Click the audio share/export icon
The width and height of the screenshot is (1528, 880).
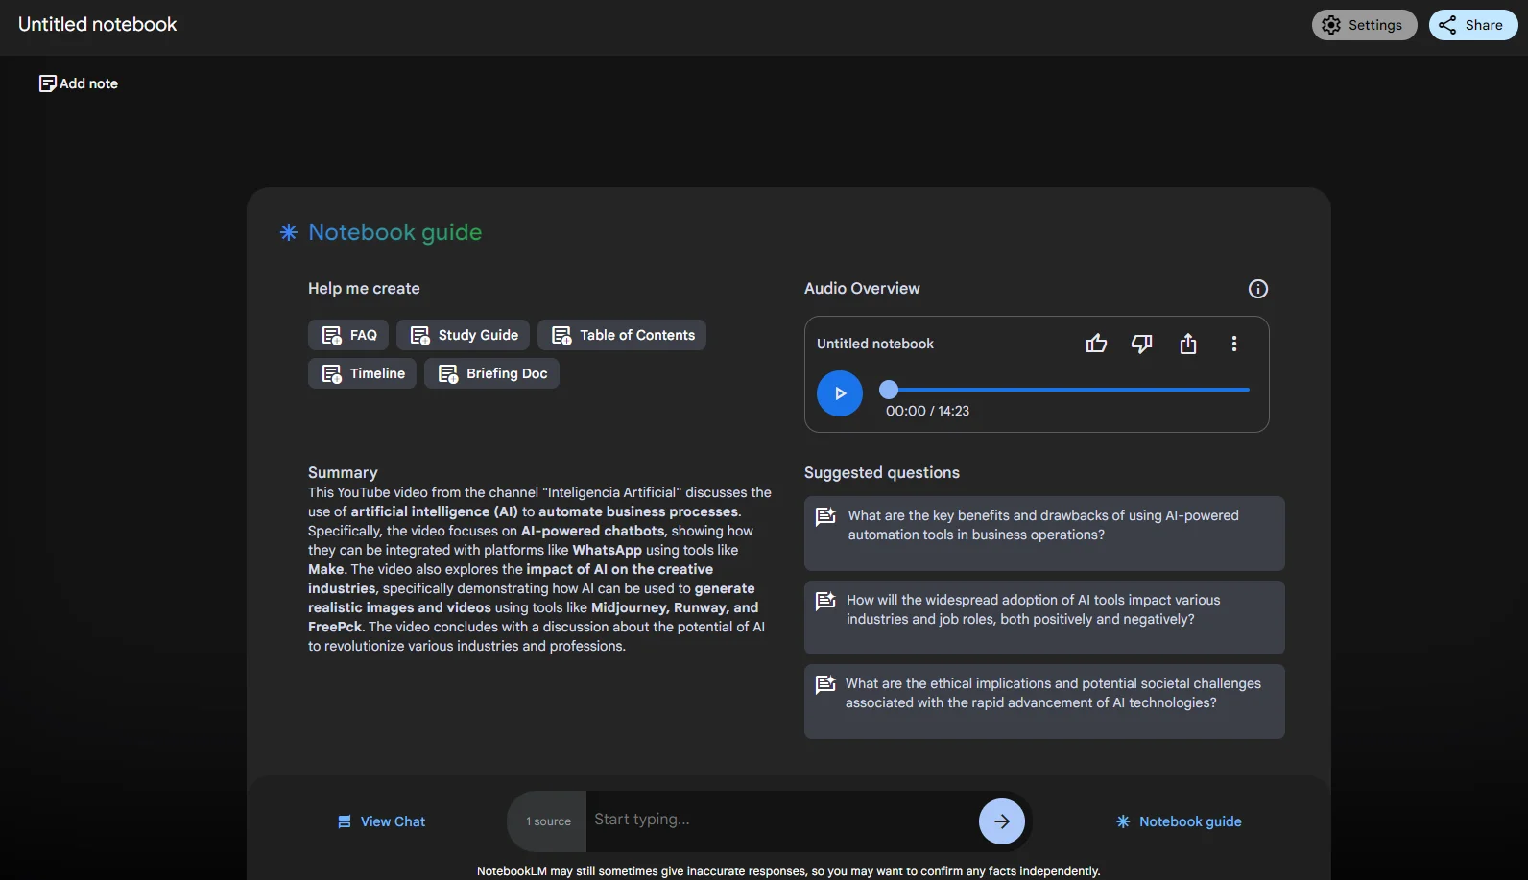coord(1188,344)
